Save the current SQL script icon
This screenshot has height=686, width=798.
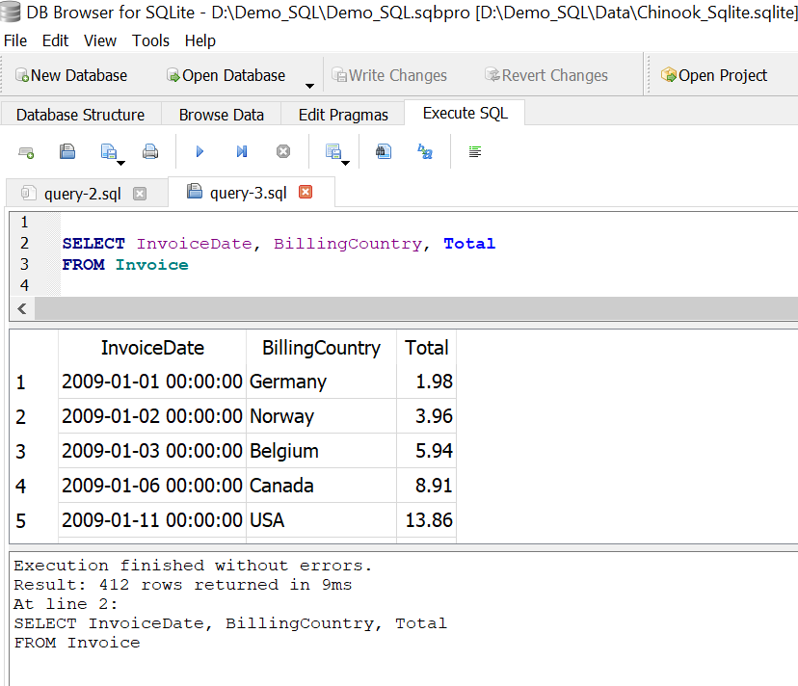click(106, 151)
